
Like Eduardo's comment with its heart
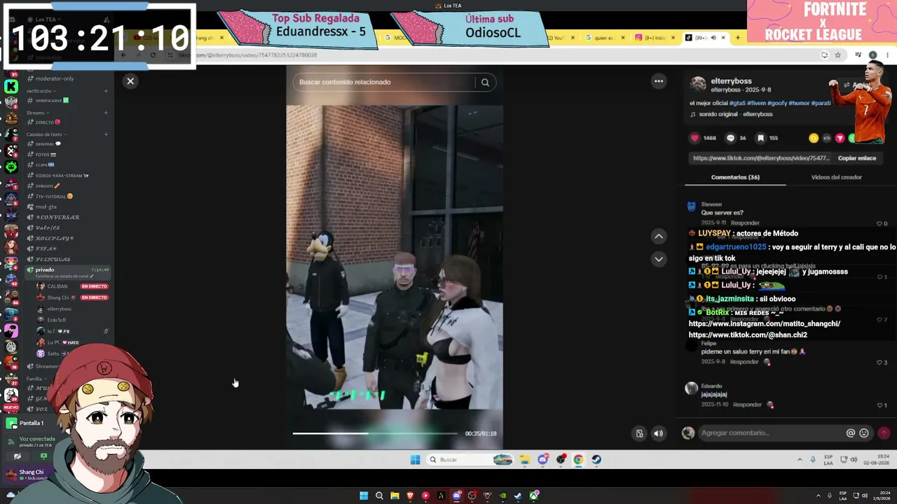879,405
